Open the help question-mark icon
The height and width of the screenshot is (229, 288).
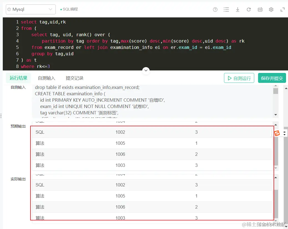tap(215, 9)
